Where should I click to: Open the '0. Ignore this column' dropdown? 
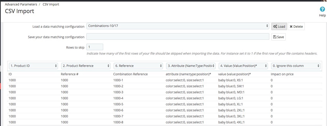click(296, 66)
